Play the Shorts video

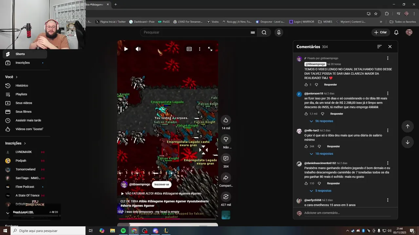126,49
